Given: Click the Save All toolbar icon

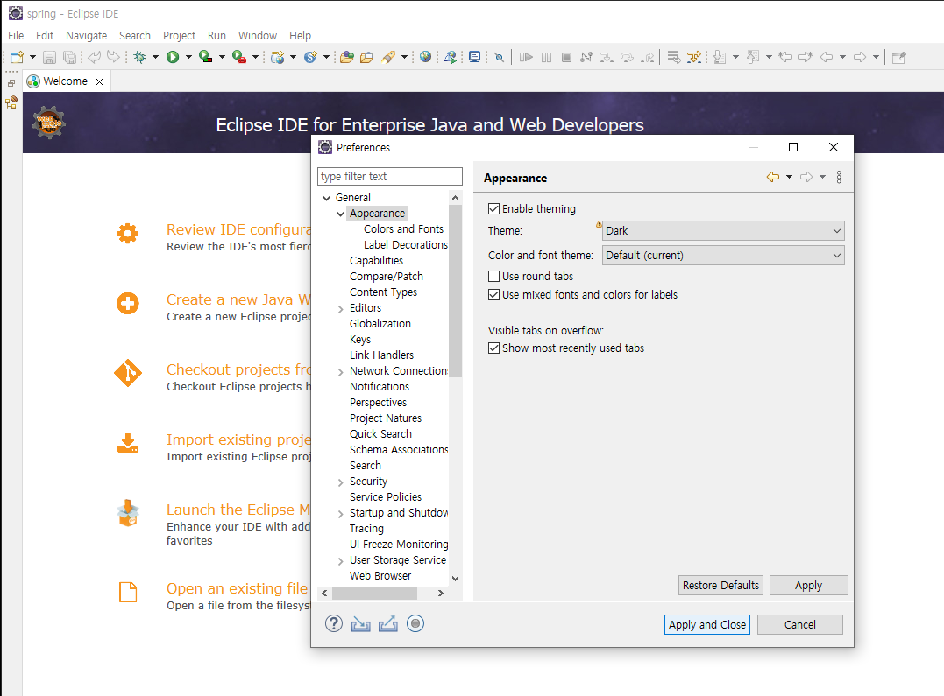Looking at the screenshot, I should (70, 57).
